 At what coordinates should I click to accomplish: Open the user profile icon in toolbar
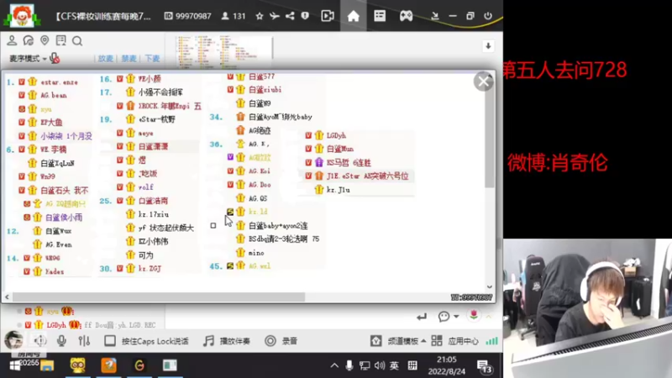[12, 40]
